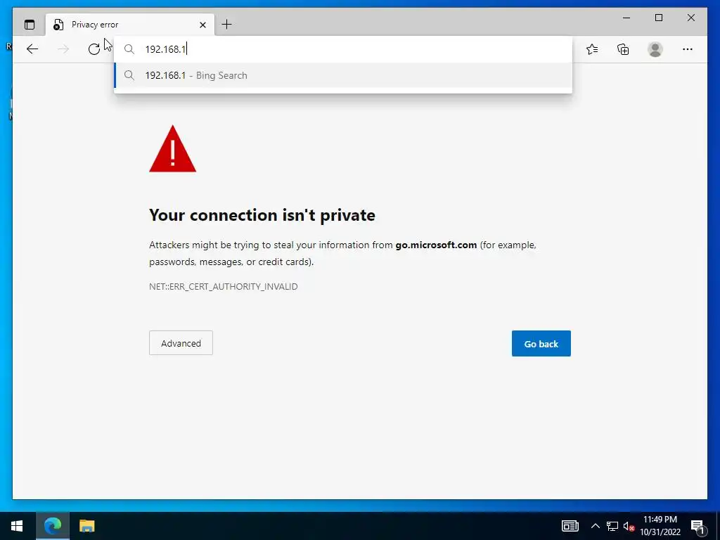Viewport: 720px width, 540px height.
Task: Open the Windows Start menu
Action: 17,526
